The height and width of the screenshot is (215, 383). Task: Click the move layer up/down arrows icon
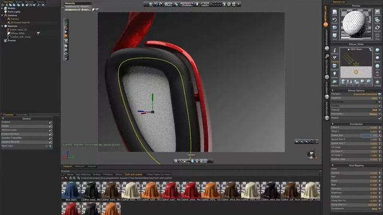349,82
